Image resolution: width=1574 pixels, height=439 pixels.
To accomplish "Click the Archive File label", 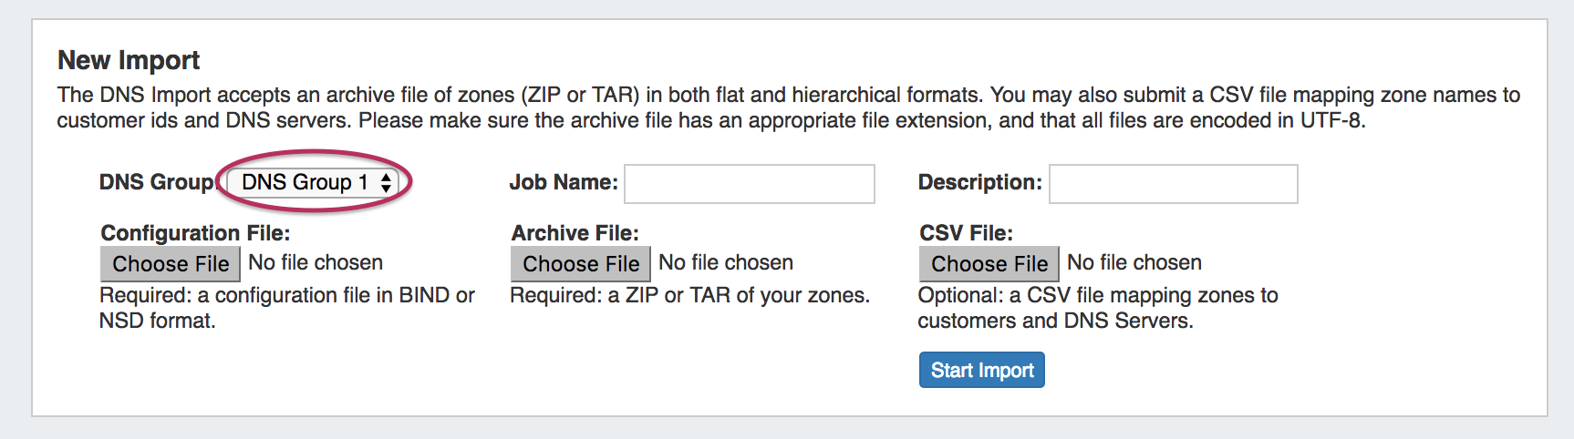I will [x=575, y=233].
